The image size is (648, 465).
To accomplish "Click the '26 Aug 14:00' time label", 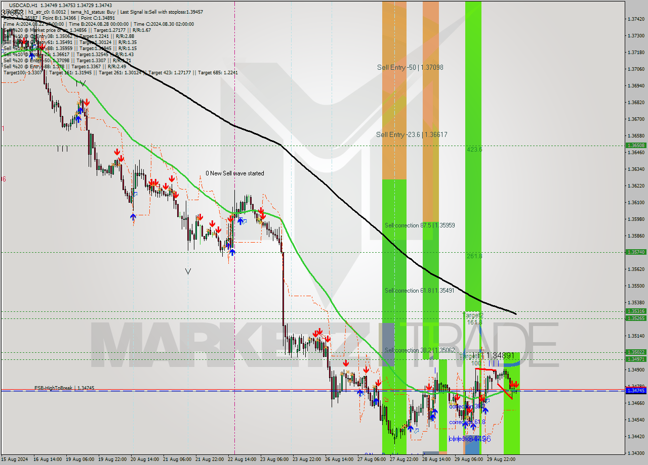I will pos(339,459).
